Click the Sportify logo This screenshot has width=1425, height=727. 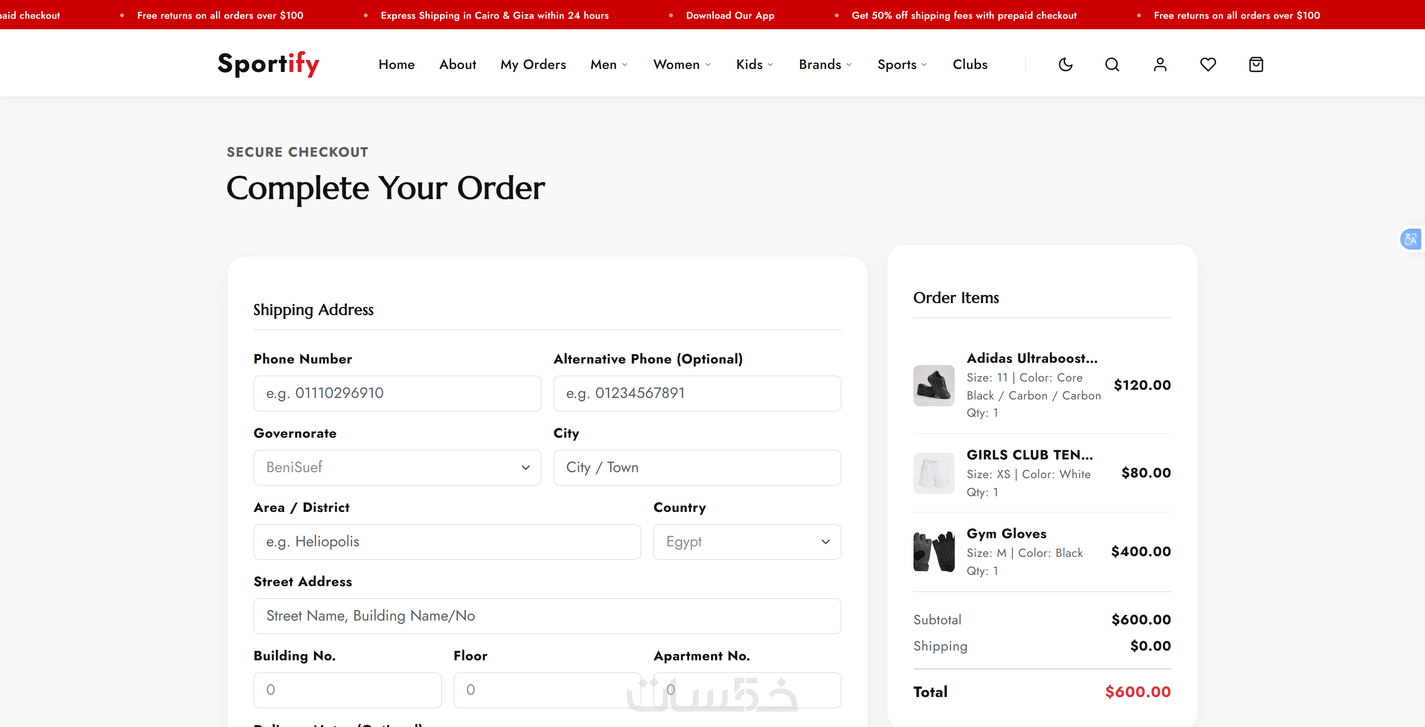pyautogui.click(x=268, y=64)
